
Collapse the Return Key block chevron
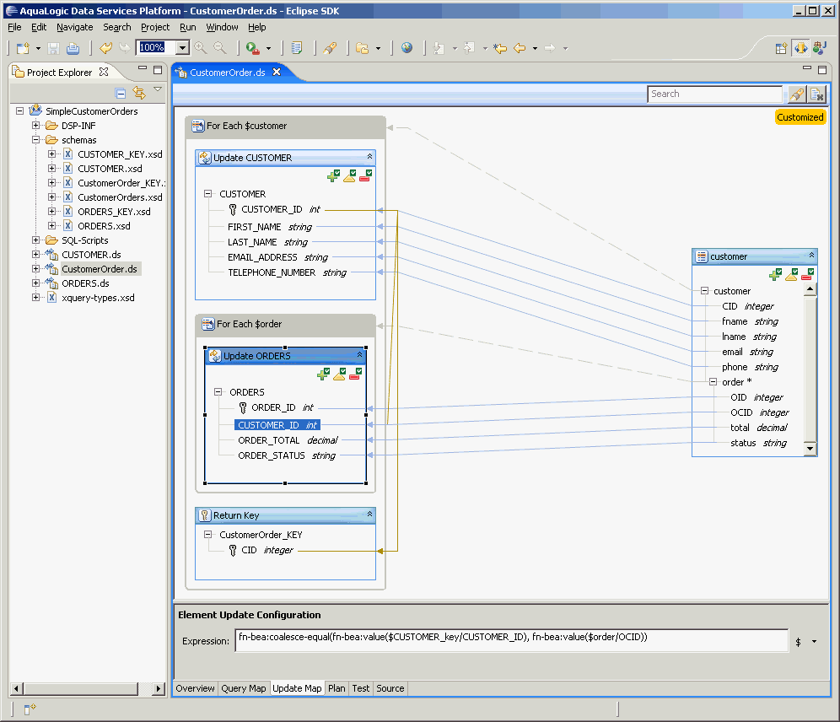coord(369,515)
